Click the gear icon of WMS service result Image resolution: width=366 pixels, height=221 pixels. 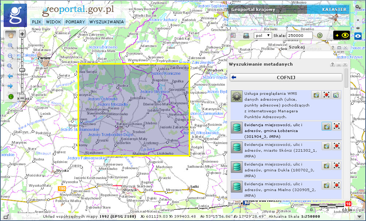click(237, 96)
